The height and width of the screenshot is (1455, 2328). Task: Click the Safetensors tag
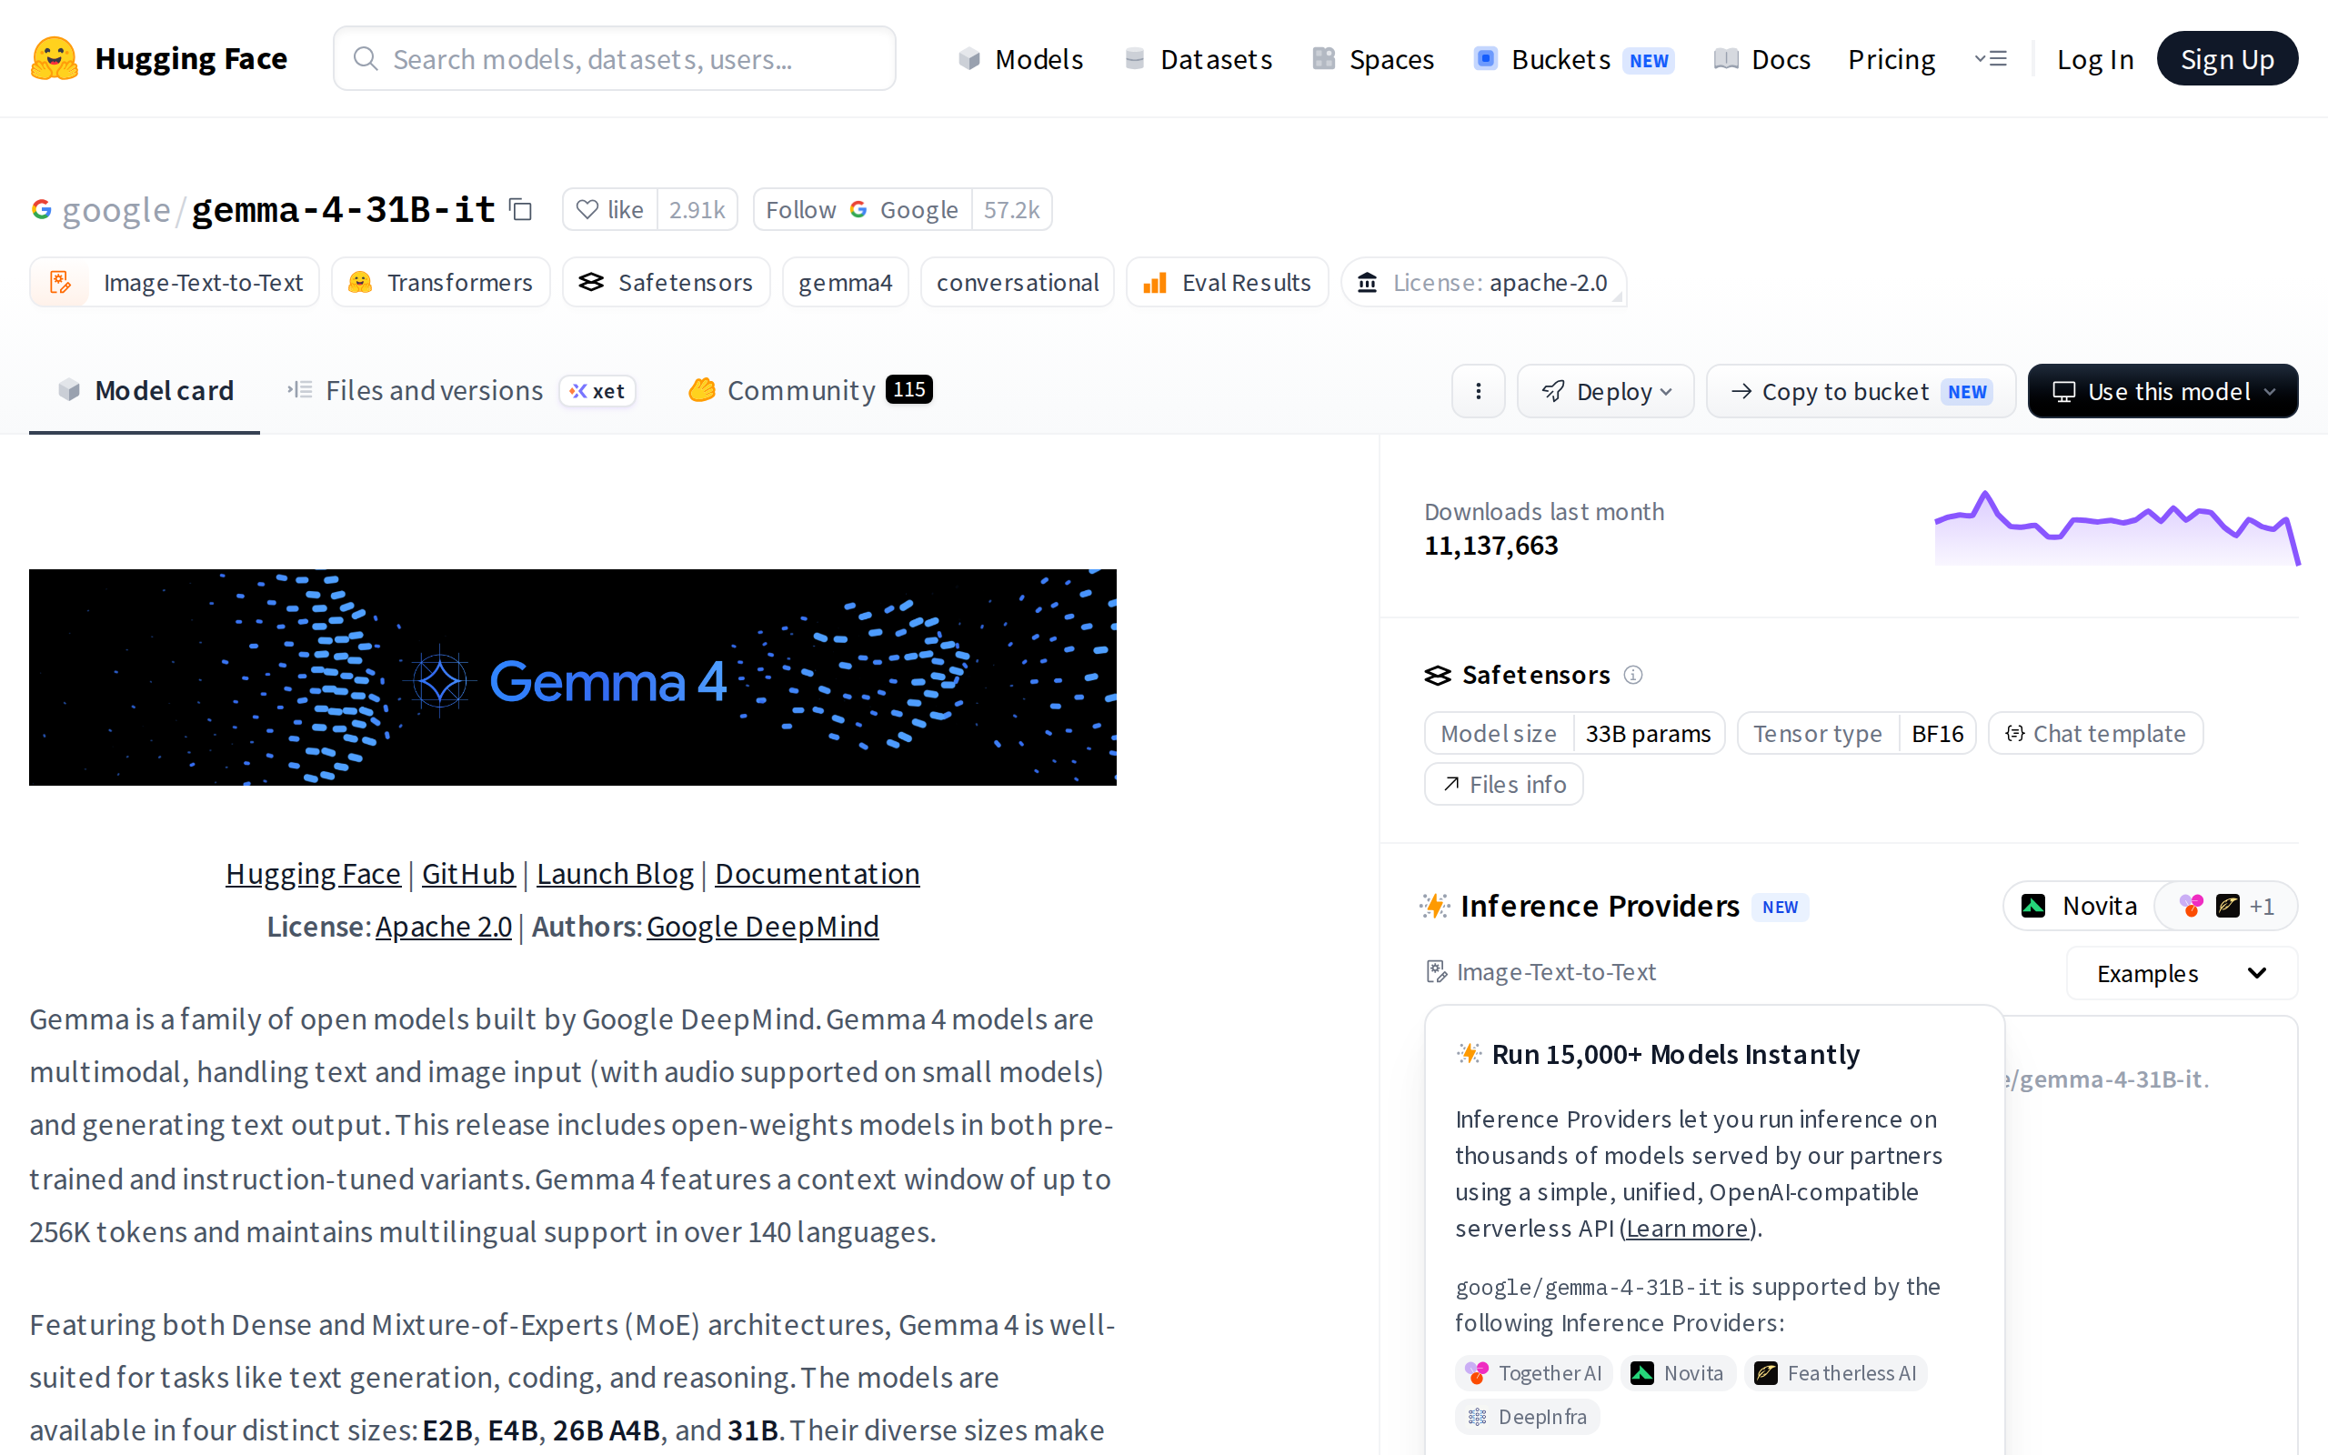(x=666, y=282)
